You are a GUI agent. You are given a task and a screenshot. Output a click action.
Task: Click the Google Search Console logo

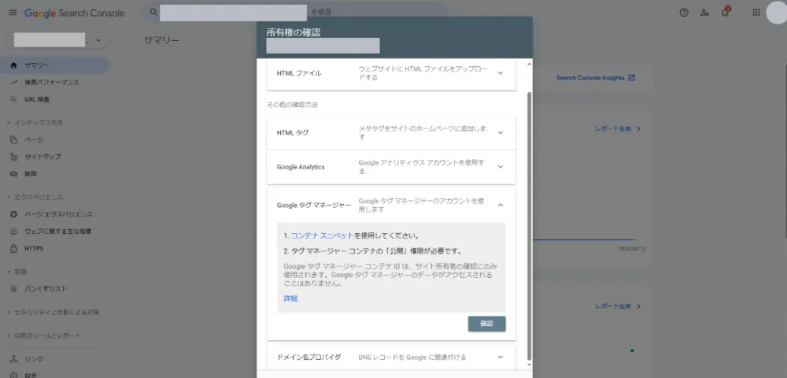click(74, 13)
